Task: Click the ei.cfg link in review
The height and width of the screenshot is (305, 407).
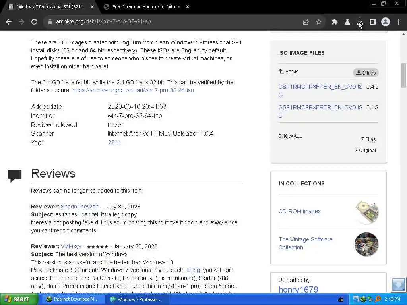Action: pos(193,270)
